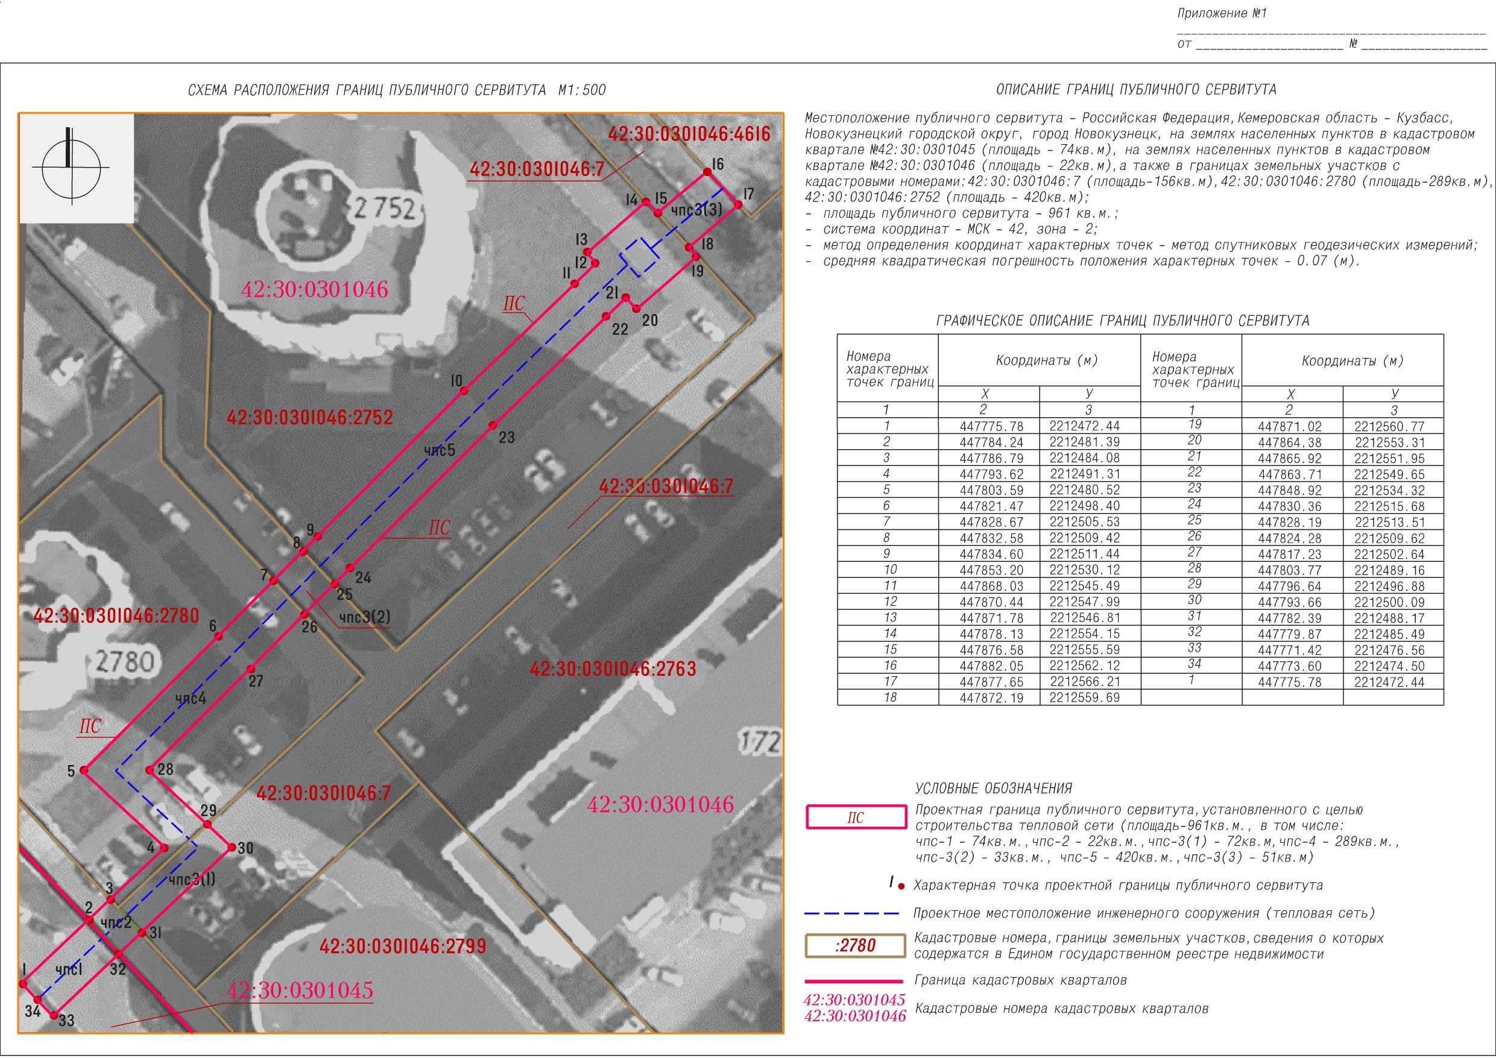Click map point marker 23 on boundary

click(x=493, y=426)
